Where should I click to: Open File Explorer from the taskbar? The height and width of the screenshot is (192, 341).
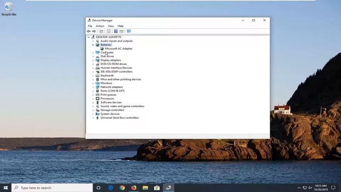pyautogui.click(x=145, y=188)
